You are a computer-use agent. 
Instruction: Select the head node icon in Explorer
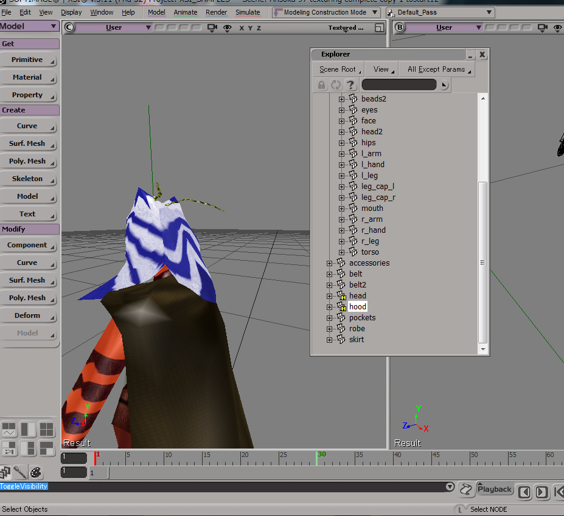pos(341,295)
